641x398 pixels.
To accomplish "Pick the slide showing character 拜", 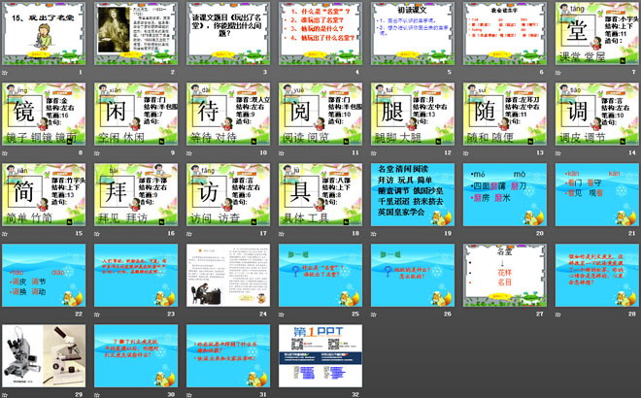I will coord(135,194).
